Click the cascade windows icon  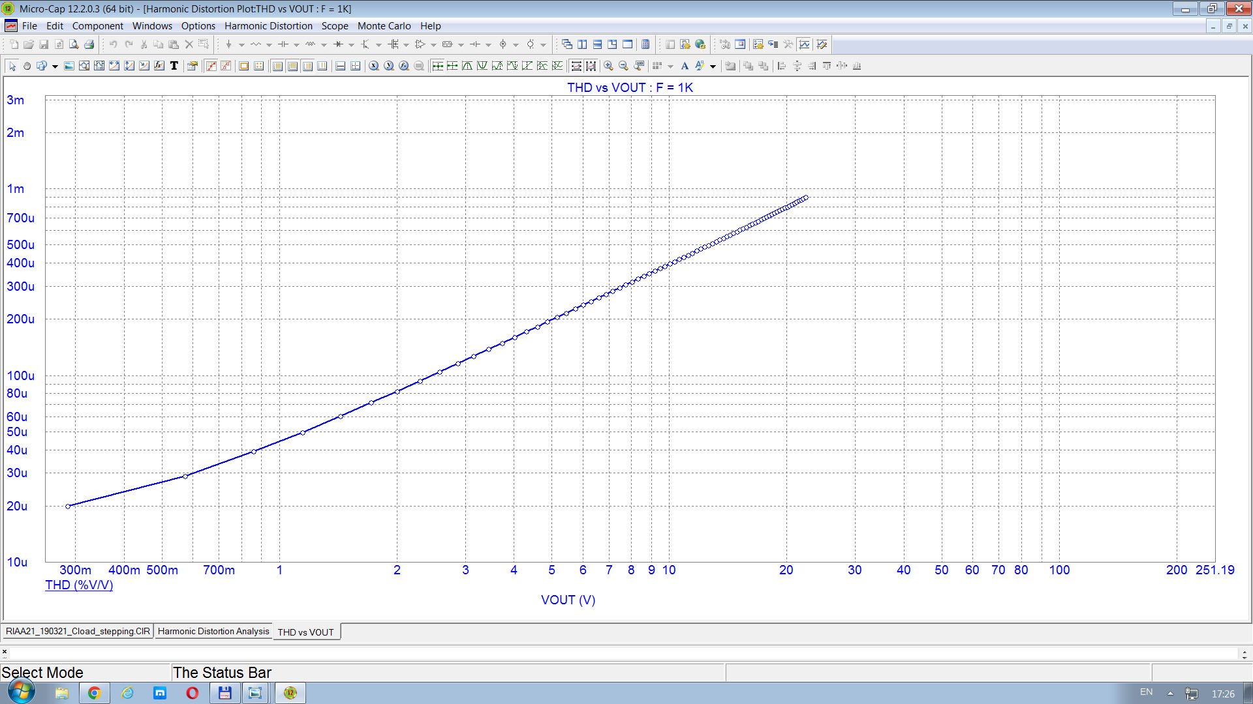(x=566, y=45)
